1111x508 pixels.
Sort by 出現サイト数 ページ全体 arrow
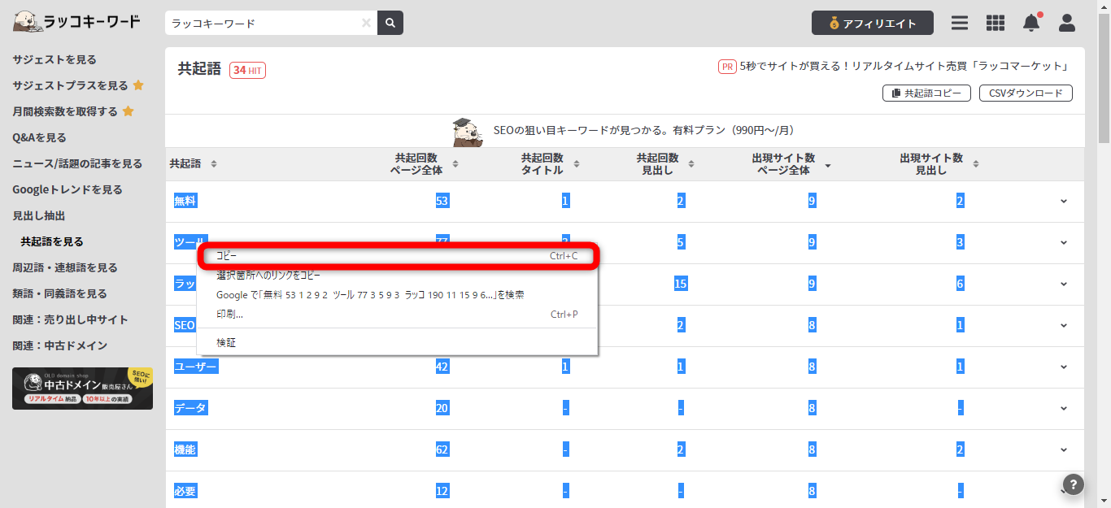click(x=828, y=165)
